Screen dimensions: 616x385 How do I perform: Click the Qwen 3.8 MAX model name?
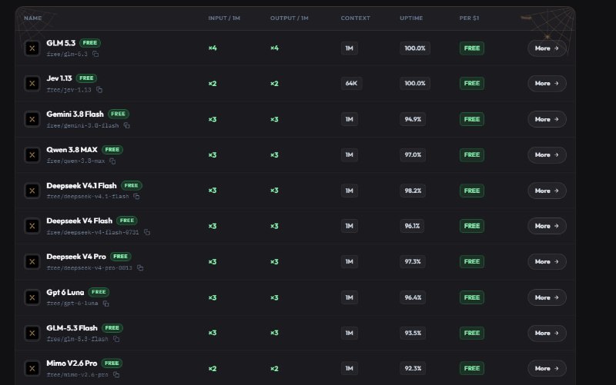(x=72, y=150)
